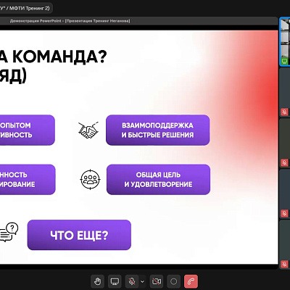This screenshot has width=290, height=290.
Task: Expand microphone options chevron
Action: pos(142,281)
